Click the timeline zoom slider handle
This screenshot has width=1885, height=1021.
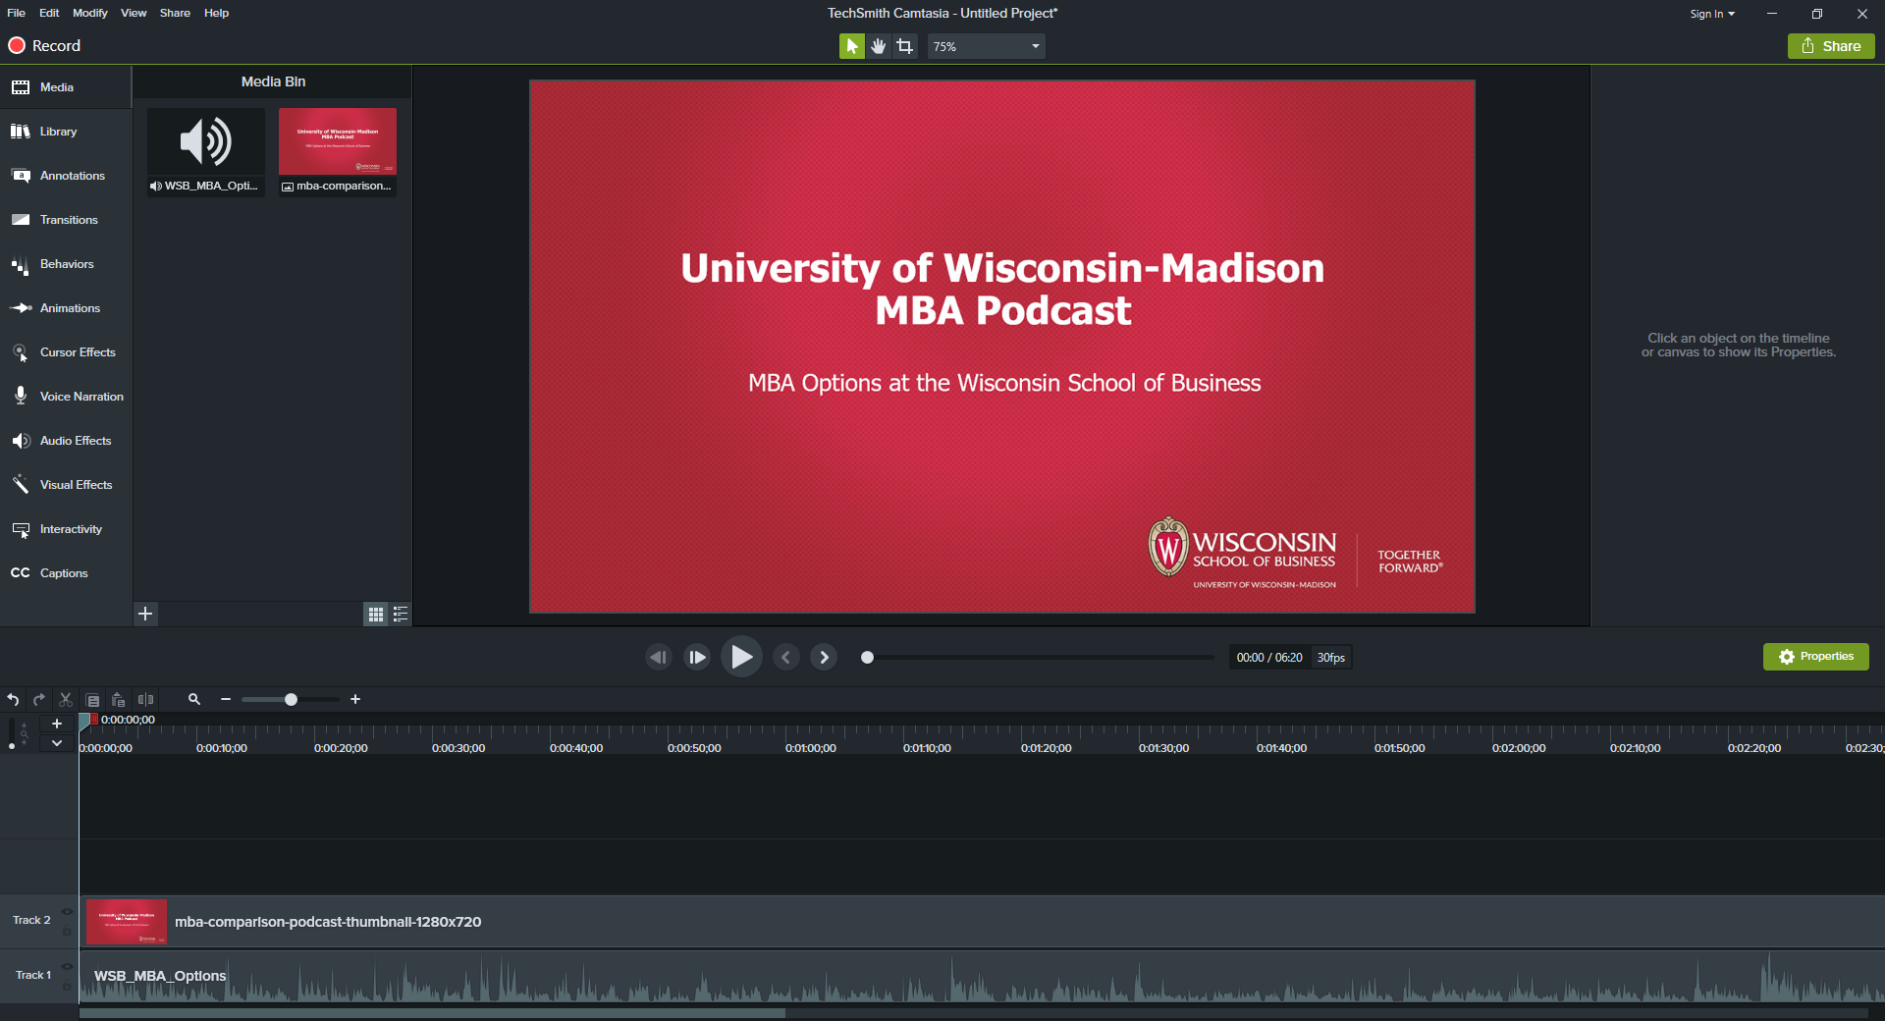coord(291,699)
